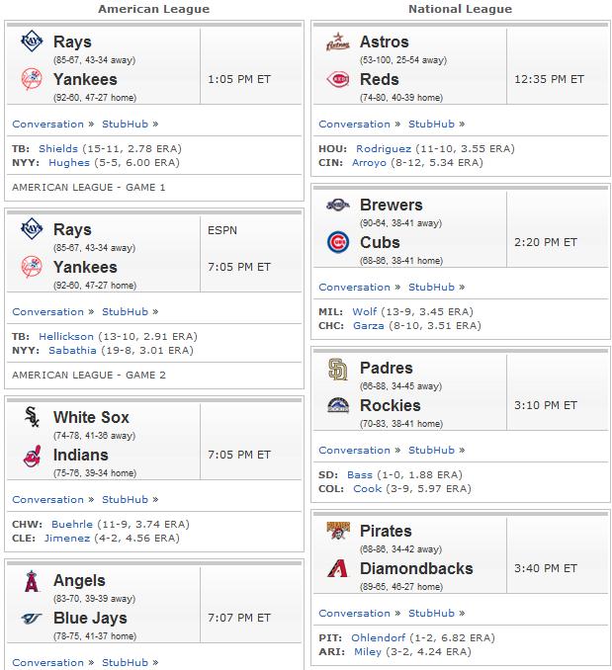Open StubHub link for Brewers vs Cubs

[431, 288]
